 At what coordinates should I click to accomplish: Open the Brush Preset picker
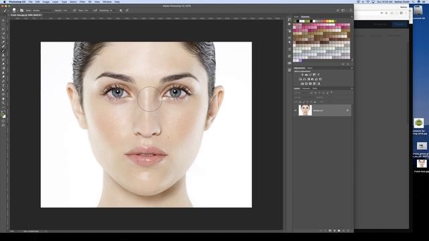[x=14, y=11]
